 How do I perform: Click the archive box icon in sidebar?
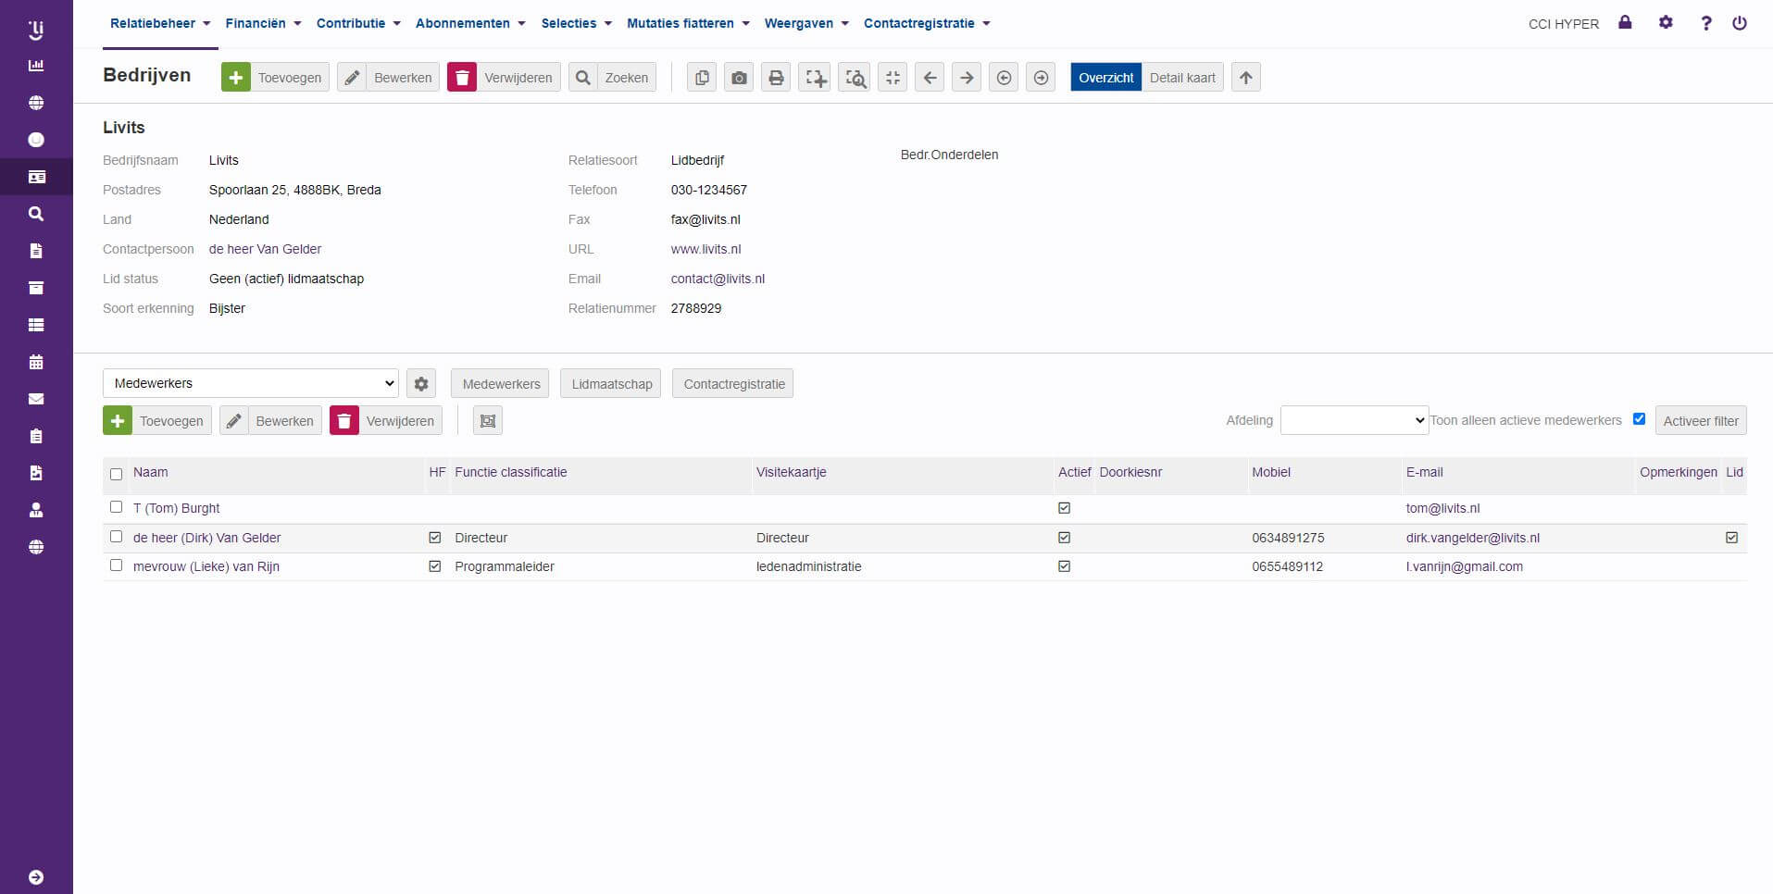tap(36, 288)
